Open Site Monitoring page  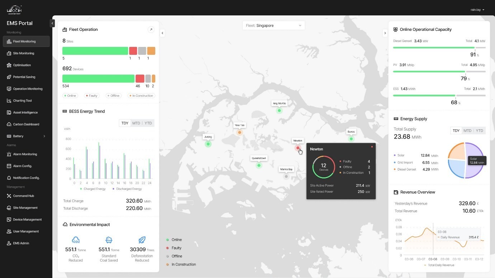24,53
